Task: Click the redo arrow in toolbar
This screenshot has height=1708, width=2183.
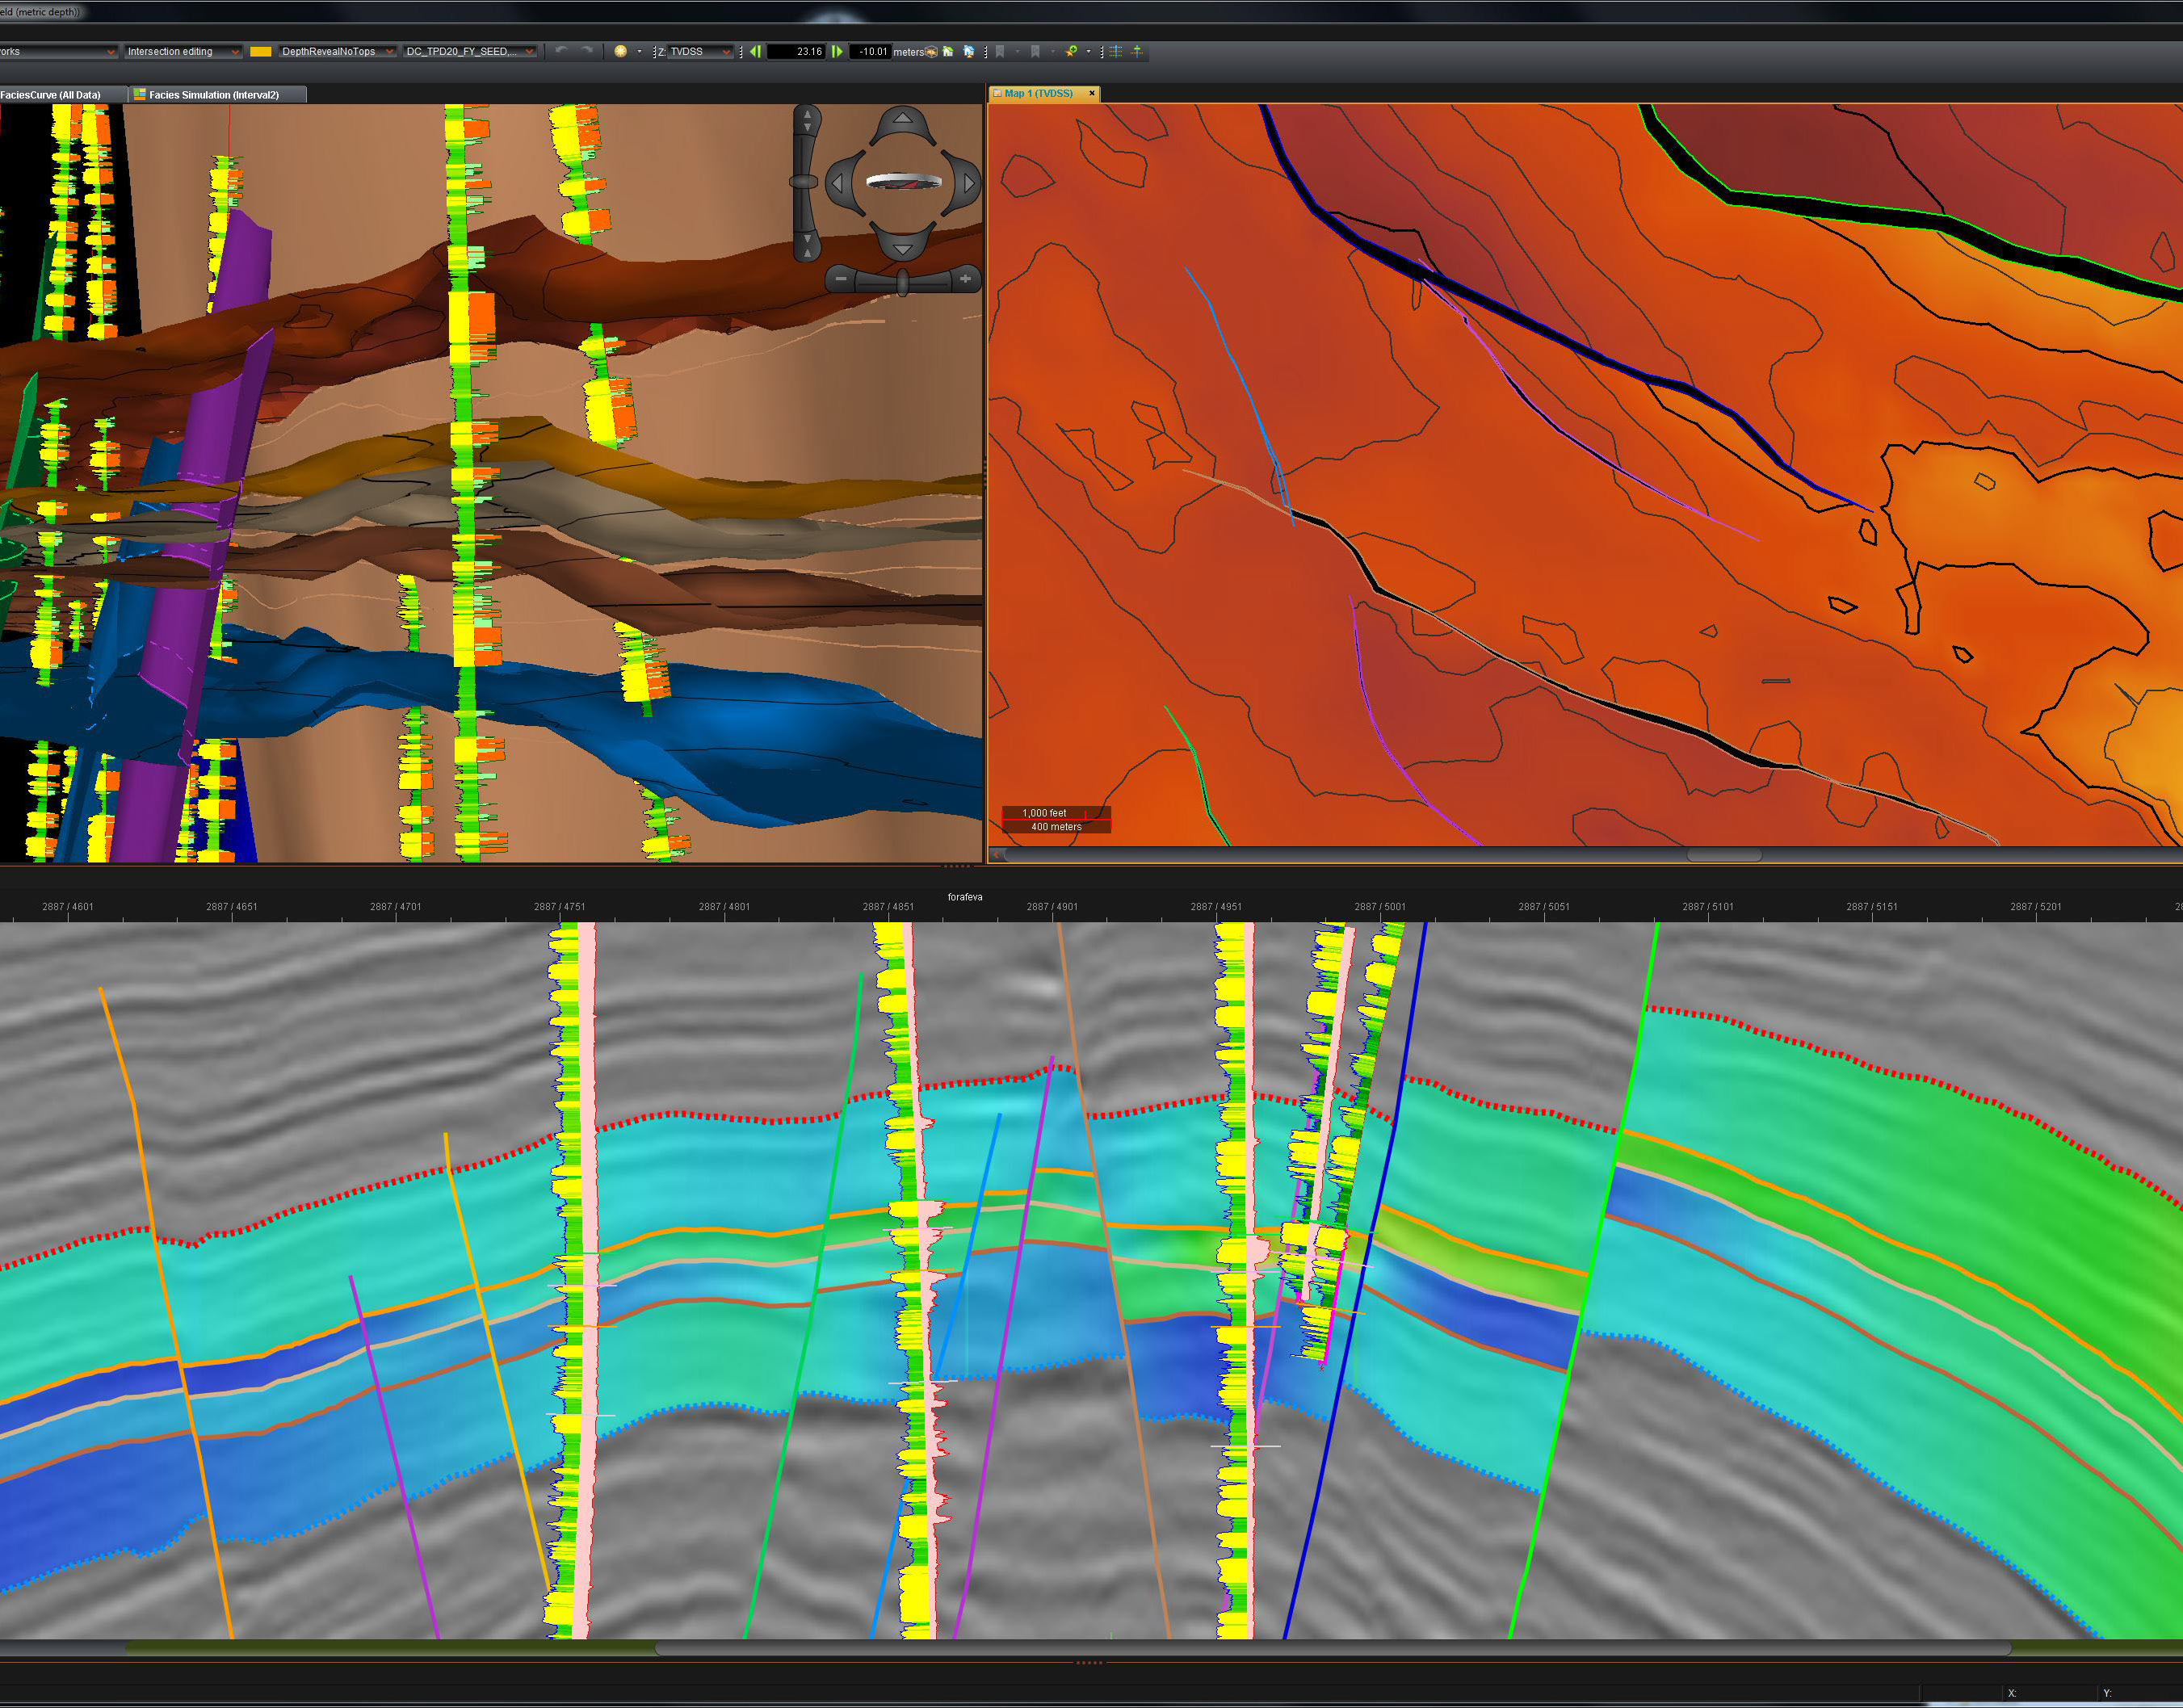Action: click(x=587, y=51)
